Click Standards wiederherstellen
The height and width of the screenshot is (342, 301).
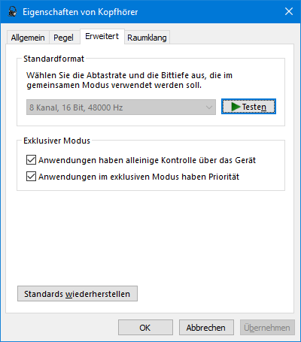pos(78,294)
